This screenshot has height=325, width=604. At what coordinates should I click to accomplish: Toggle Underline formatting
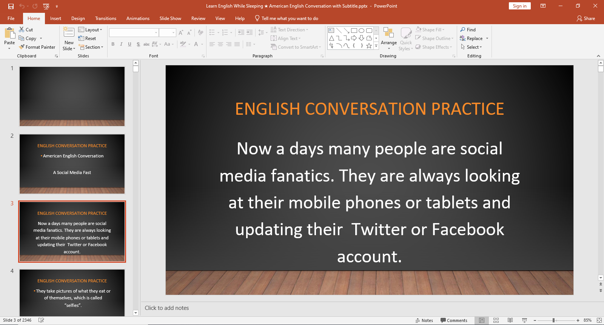pos(129,44)
